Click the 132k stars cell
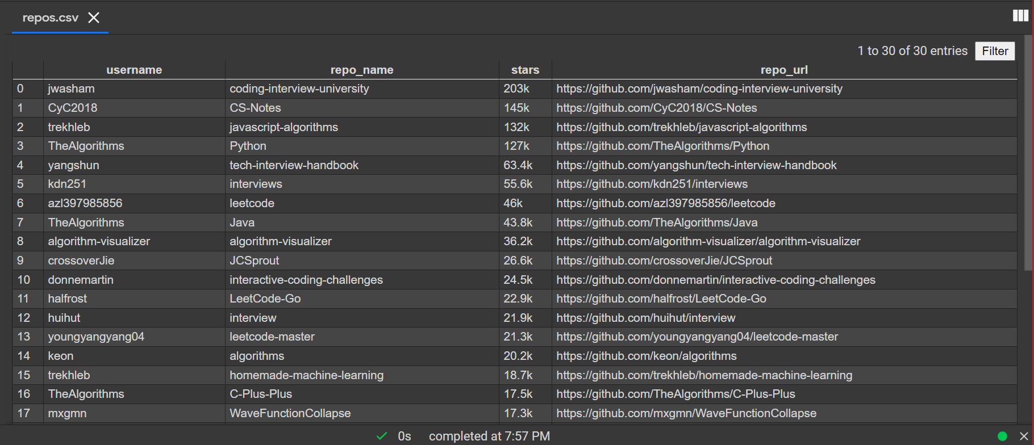Viewport: 1034px width, 445px height. coord(525,127)
